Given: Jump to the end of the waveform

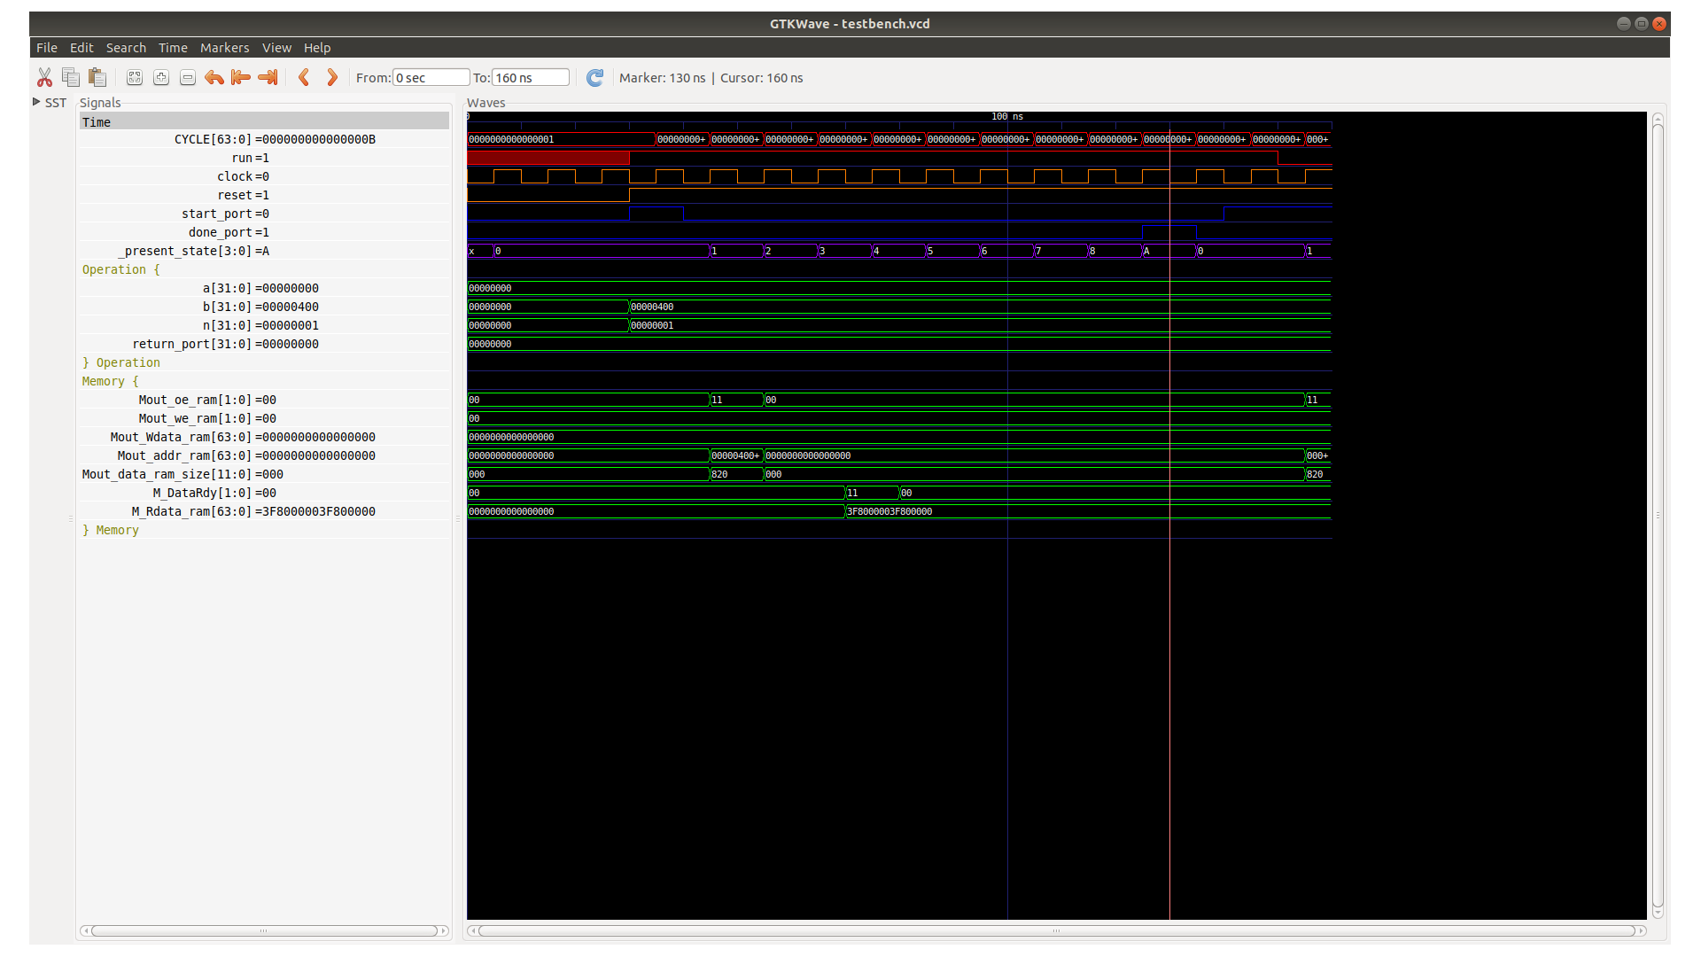Looking at the screenshot, I should pos(267,78).
